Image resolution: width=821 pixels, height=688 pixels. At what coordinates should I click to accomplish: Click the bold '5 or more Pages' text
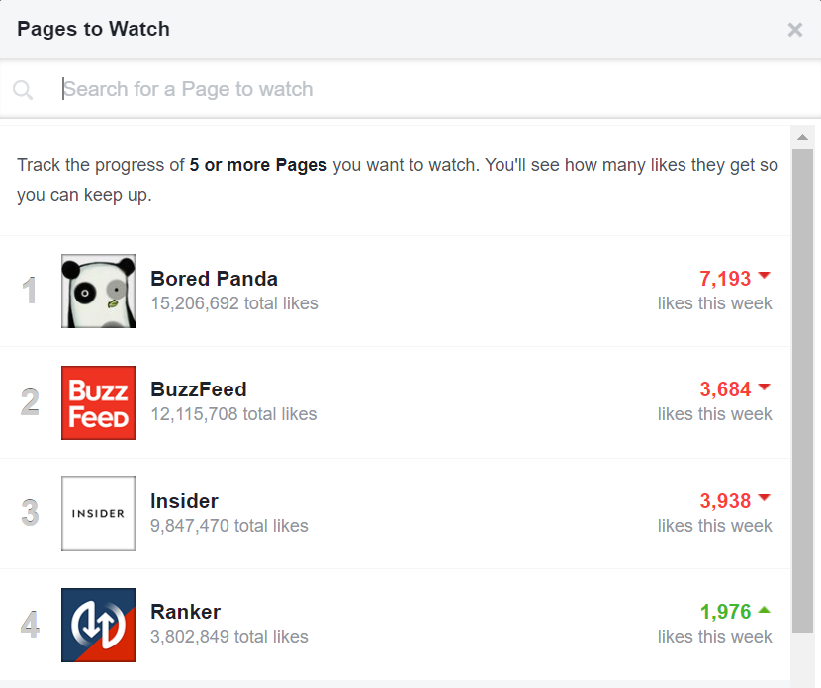258,165
